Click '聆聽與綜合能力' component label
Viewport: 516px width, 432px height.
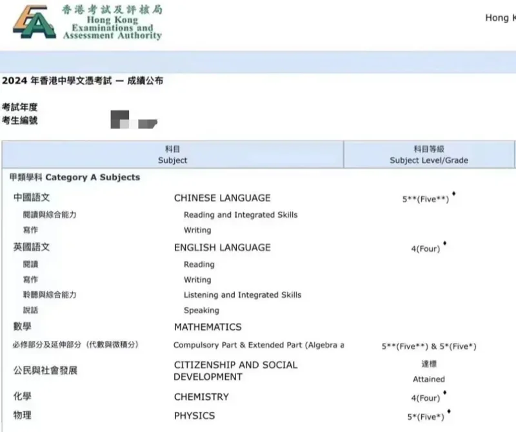click(50, 295)
